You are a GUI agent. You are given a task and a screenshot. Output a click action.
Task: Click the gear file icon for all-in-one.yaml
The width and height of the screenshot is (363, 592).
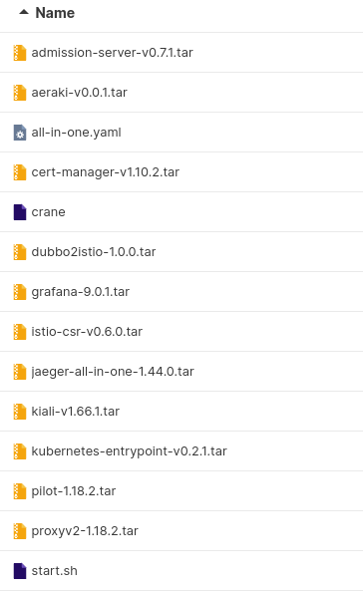(20, 133)
